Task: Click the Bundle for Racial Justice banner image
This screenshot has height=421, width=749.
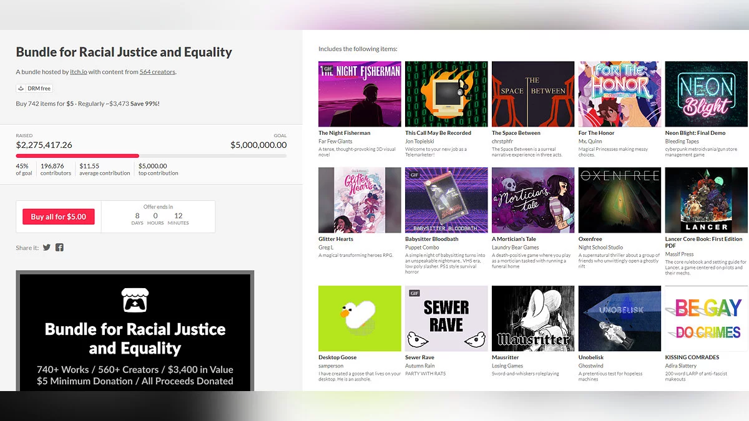Action: pyautogui.click(x=135, y=331)
